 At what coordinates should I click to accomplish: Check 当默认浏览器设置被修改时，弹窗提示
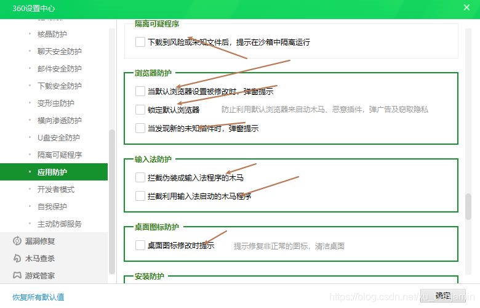coord(140,91)
